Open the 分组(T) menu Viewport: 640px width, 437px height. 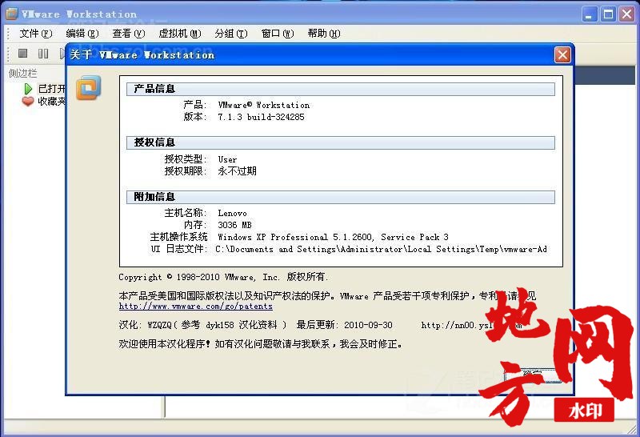click(x=231, y=34)
